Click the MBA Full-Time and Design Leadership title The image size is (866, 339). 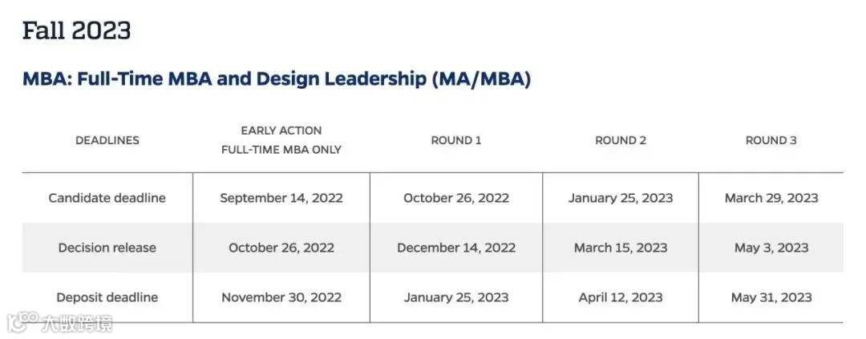(276, 79)
